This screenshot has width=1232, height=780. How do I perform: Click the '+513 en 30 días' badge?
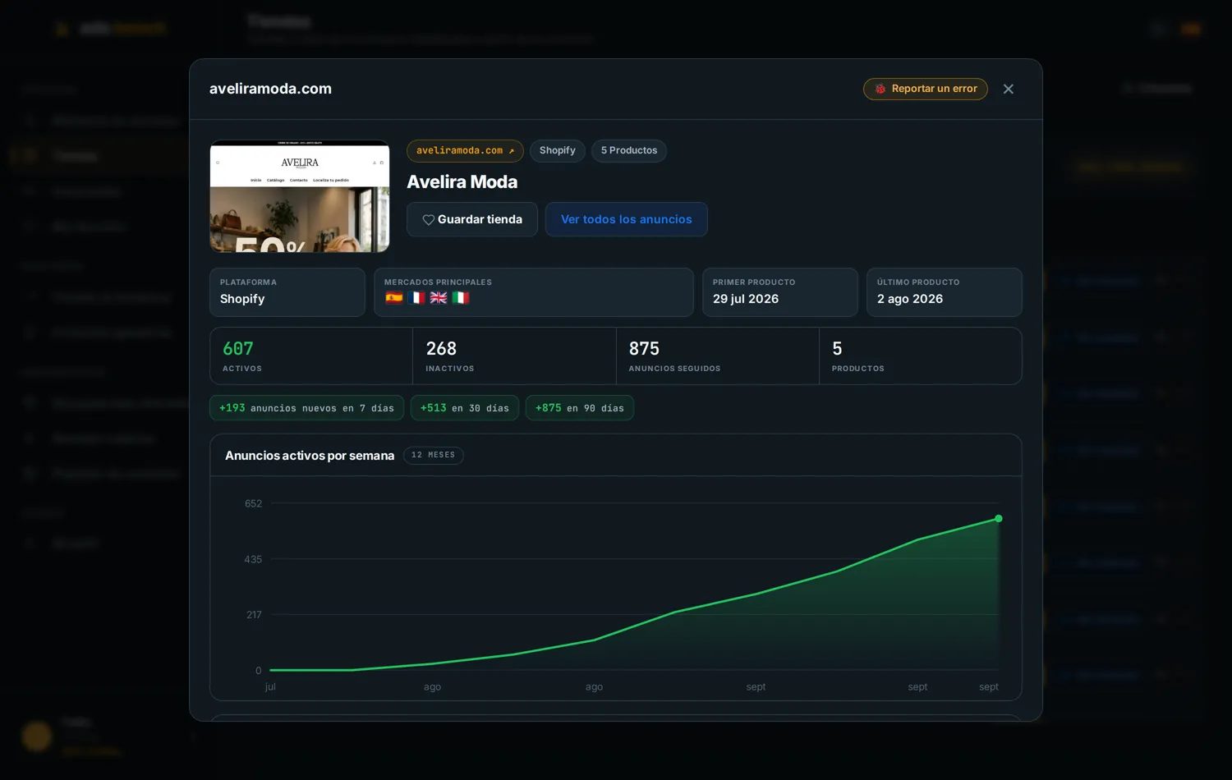(x=465, y=408)
